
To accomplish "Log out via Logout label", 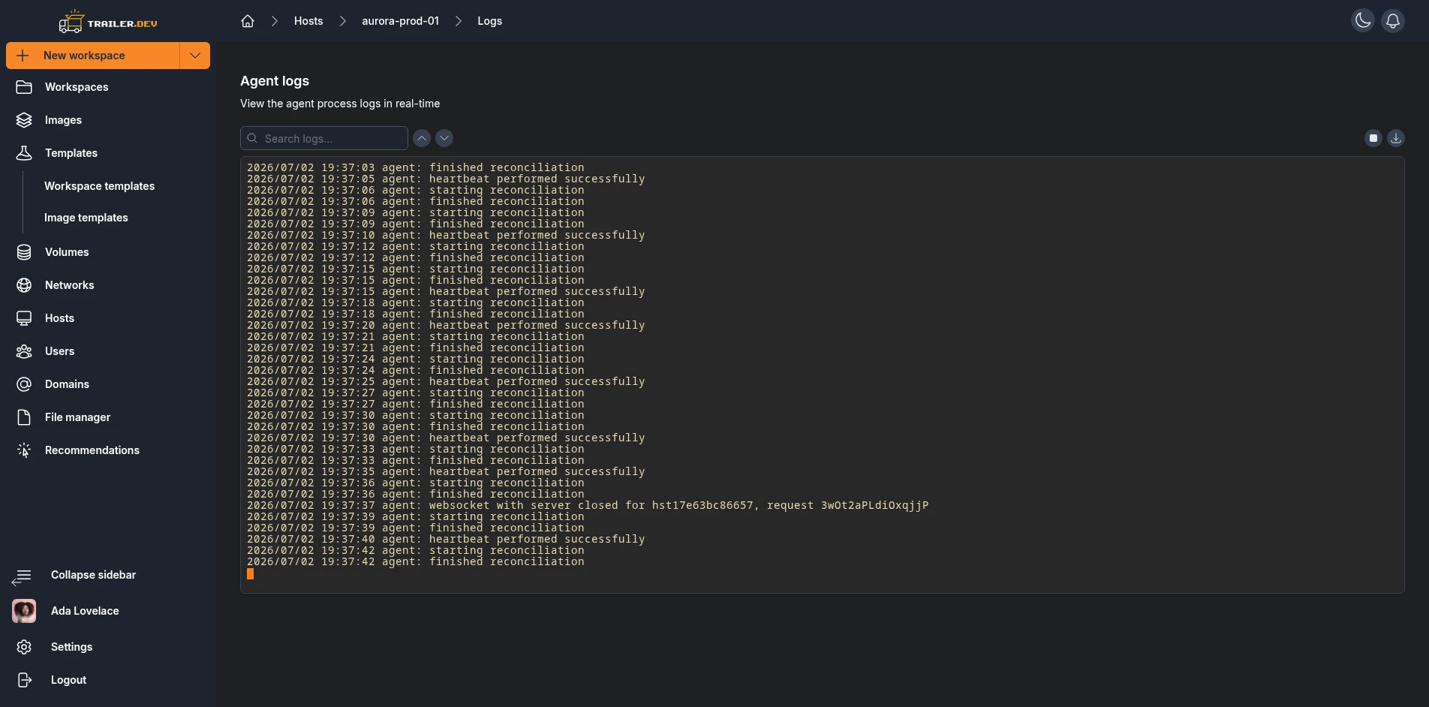I will (x=68, y=680).
